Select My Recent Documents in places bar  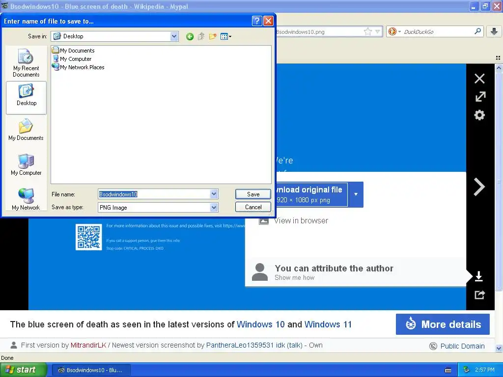[27, 63]
